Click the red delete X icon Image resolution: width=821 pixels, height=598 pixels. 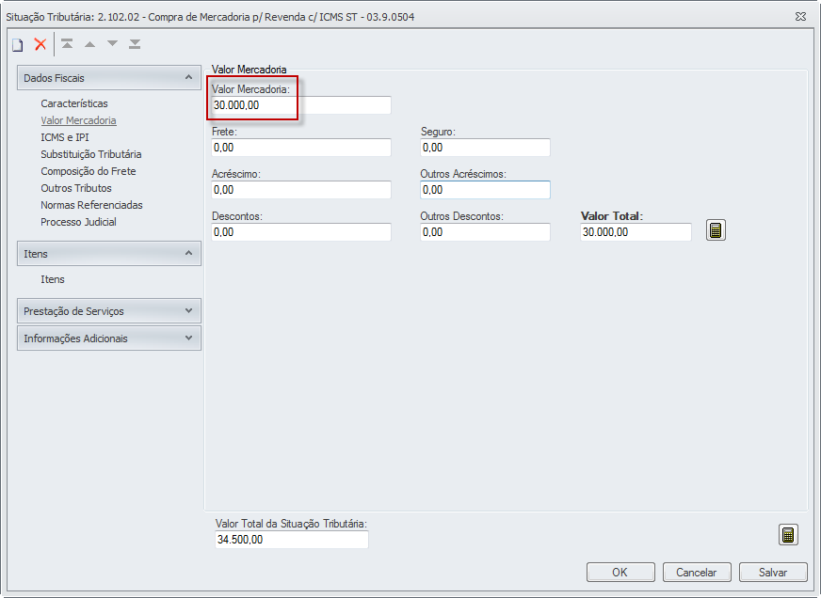coord(40,44)
